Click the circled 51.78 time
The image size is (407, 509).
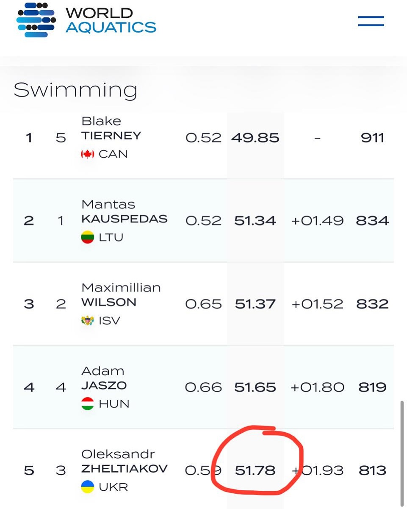(255, 470)
